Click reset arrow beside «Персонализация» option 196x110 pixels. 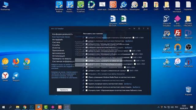[x=83, y=90]
